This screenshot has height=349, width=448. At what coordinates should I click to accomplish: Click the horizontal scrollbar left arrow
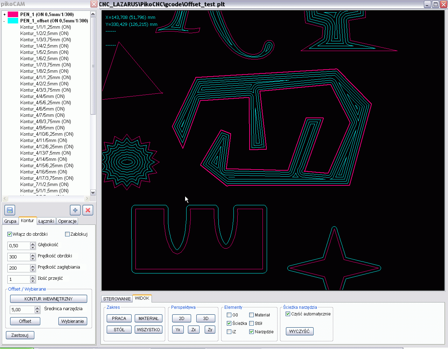pos(5,198)
